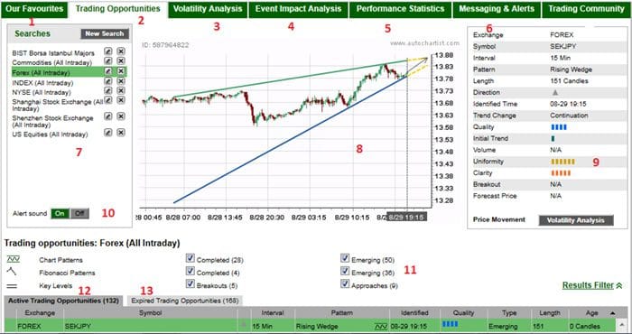Turn alert sound On

(60, 214)
